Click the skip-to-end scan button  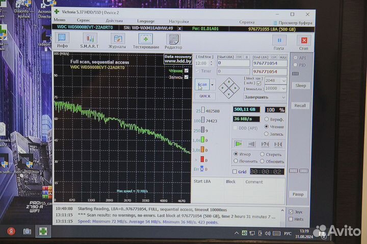[x=278, y=144]
